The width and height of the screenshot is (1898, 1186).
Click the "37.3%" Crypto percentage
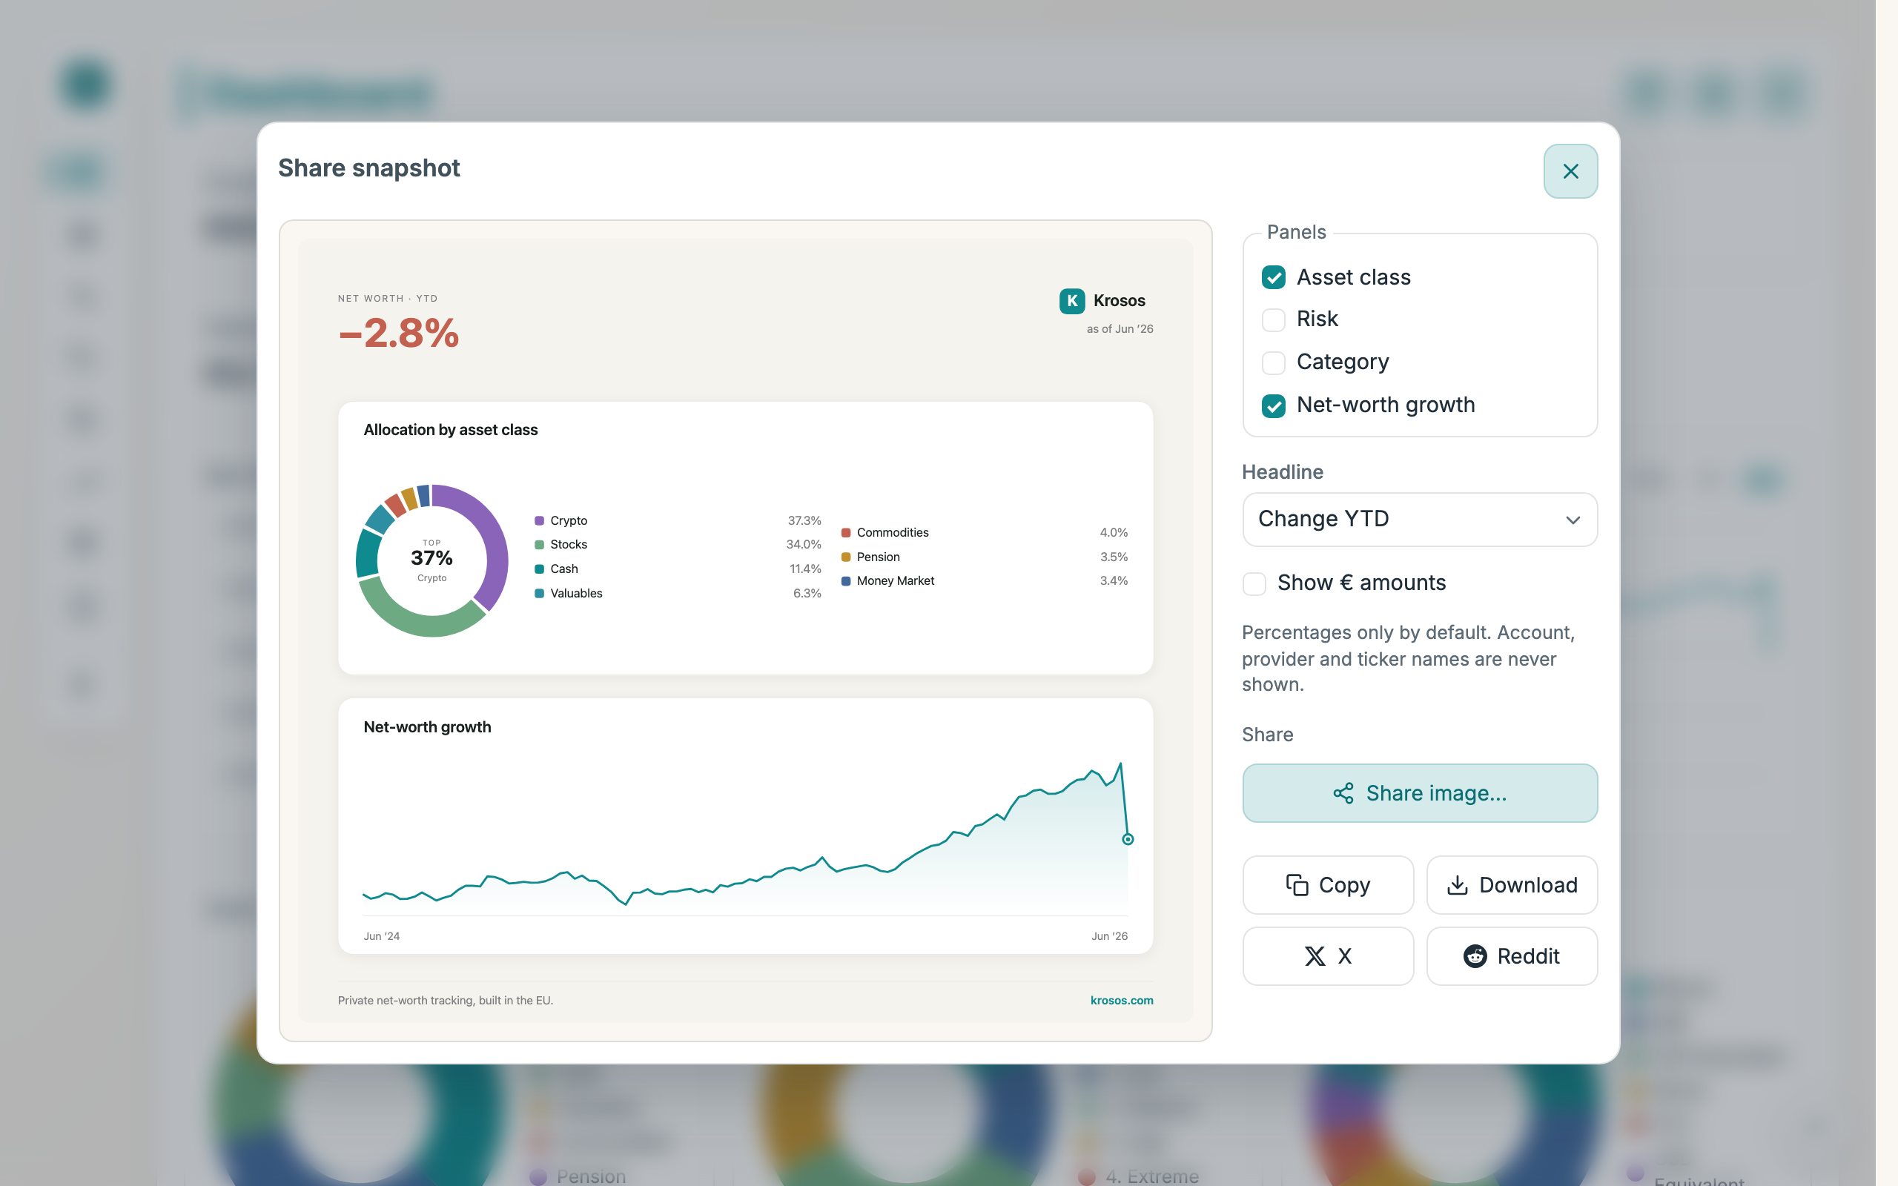804,521
